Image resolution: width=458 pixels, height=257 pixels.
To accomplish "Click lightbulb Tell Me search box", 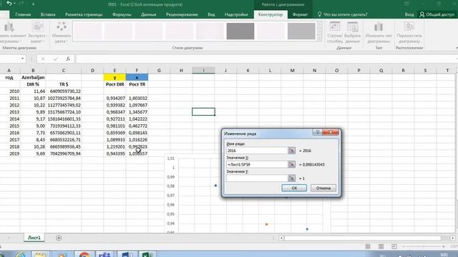I will (x=342, y=14).
